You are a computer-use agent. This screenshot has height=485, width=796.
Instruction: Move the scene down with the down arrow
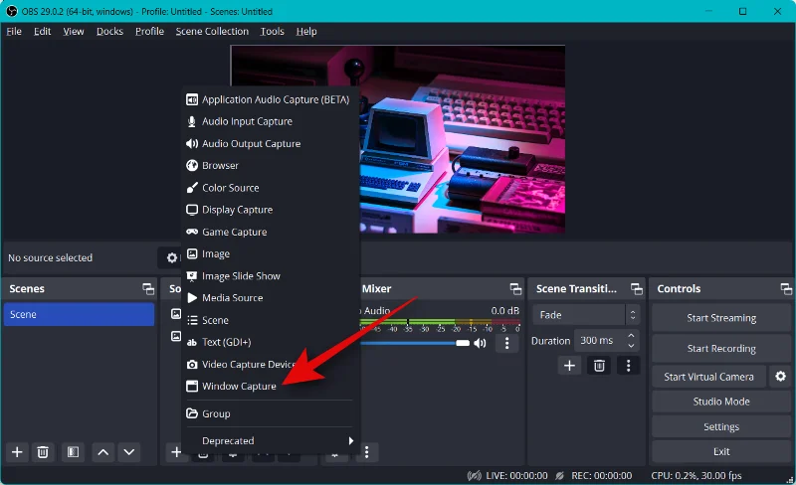[129, 452]
